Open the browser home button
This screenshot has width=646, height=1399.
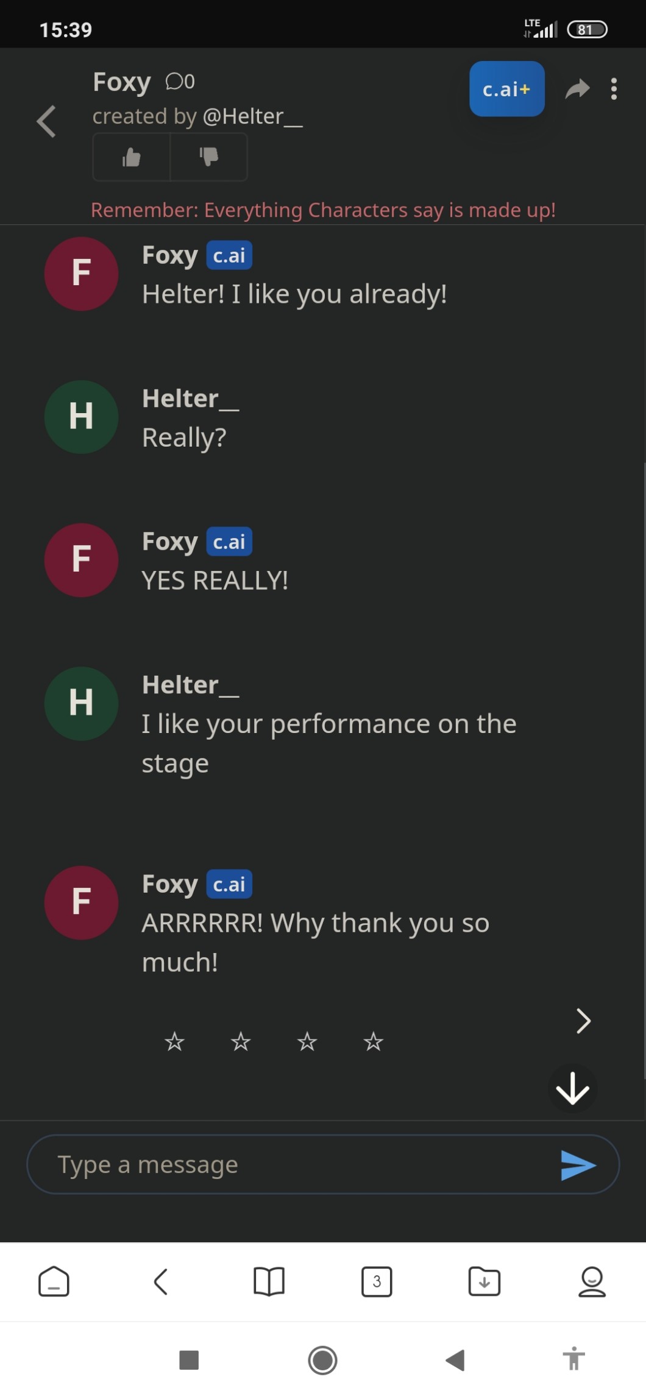coord(54,1281)
